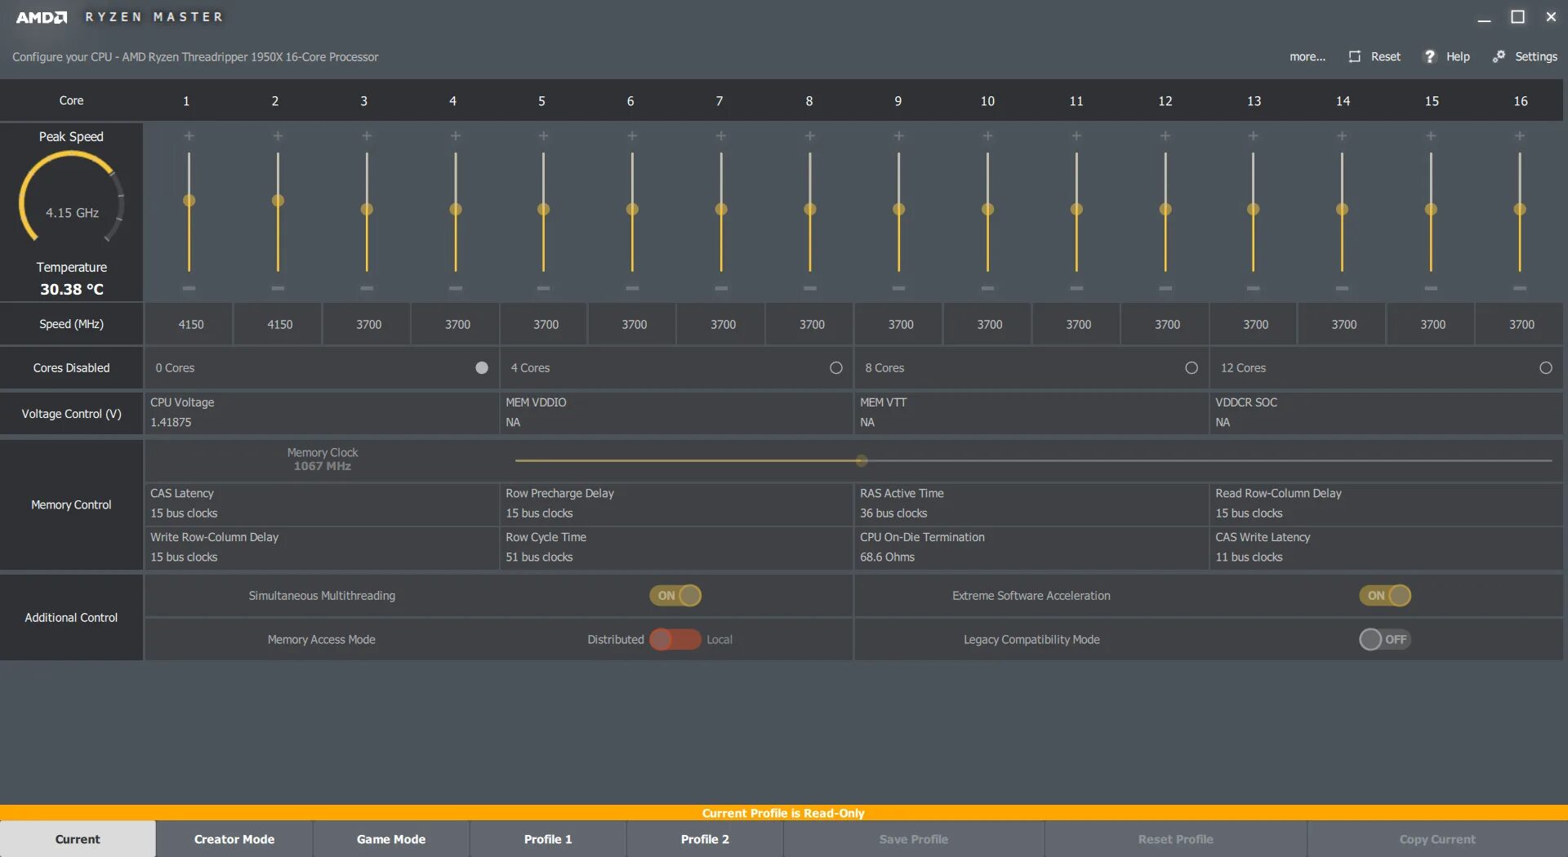Click the Memory Clock slider handle
Viewport: 1568px width, 857px height.
tap(862, 461)
